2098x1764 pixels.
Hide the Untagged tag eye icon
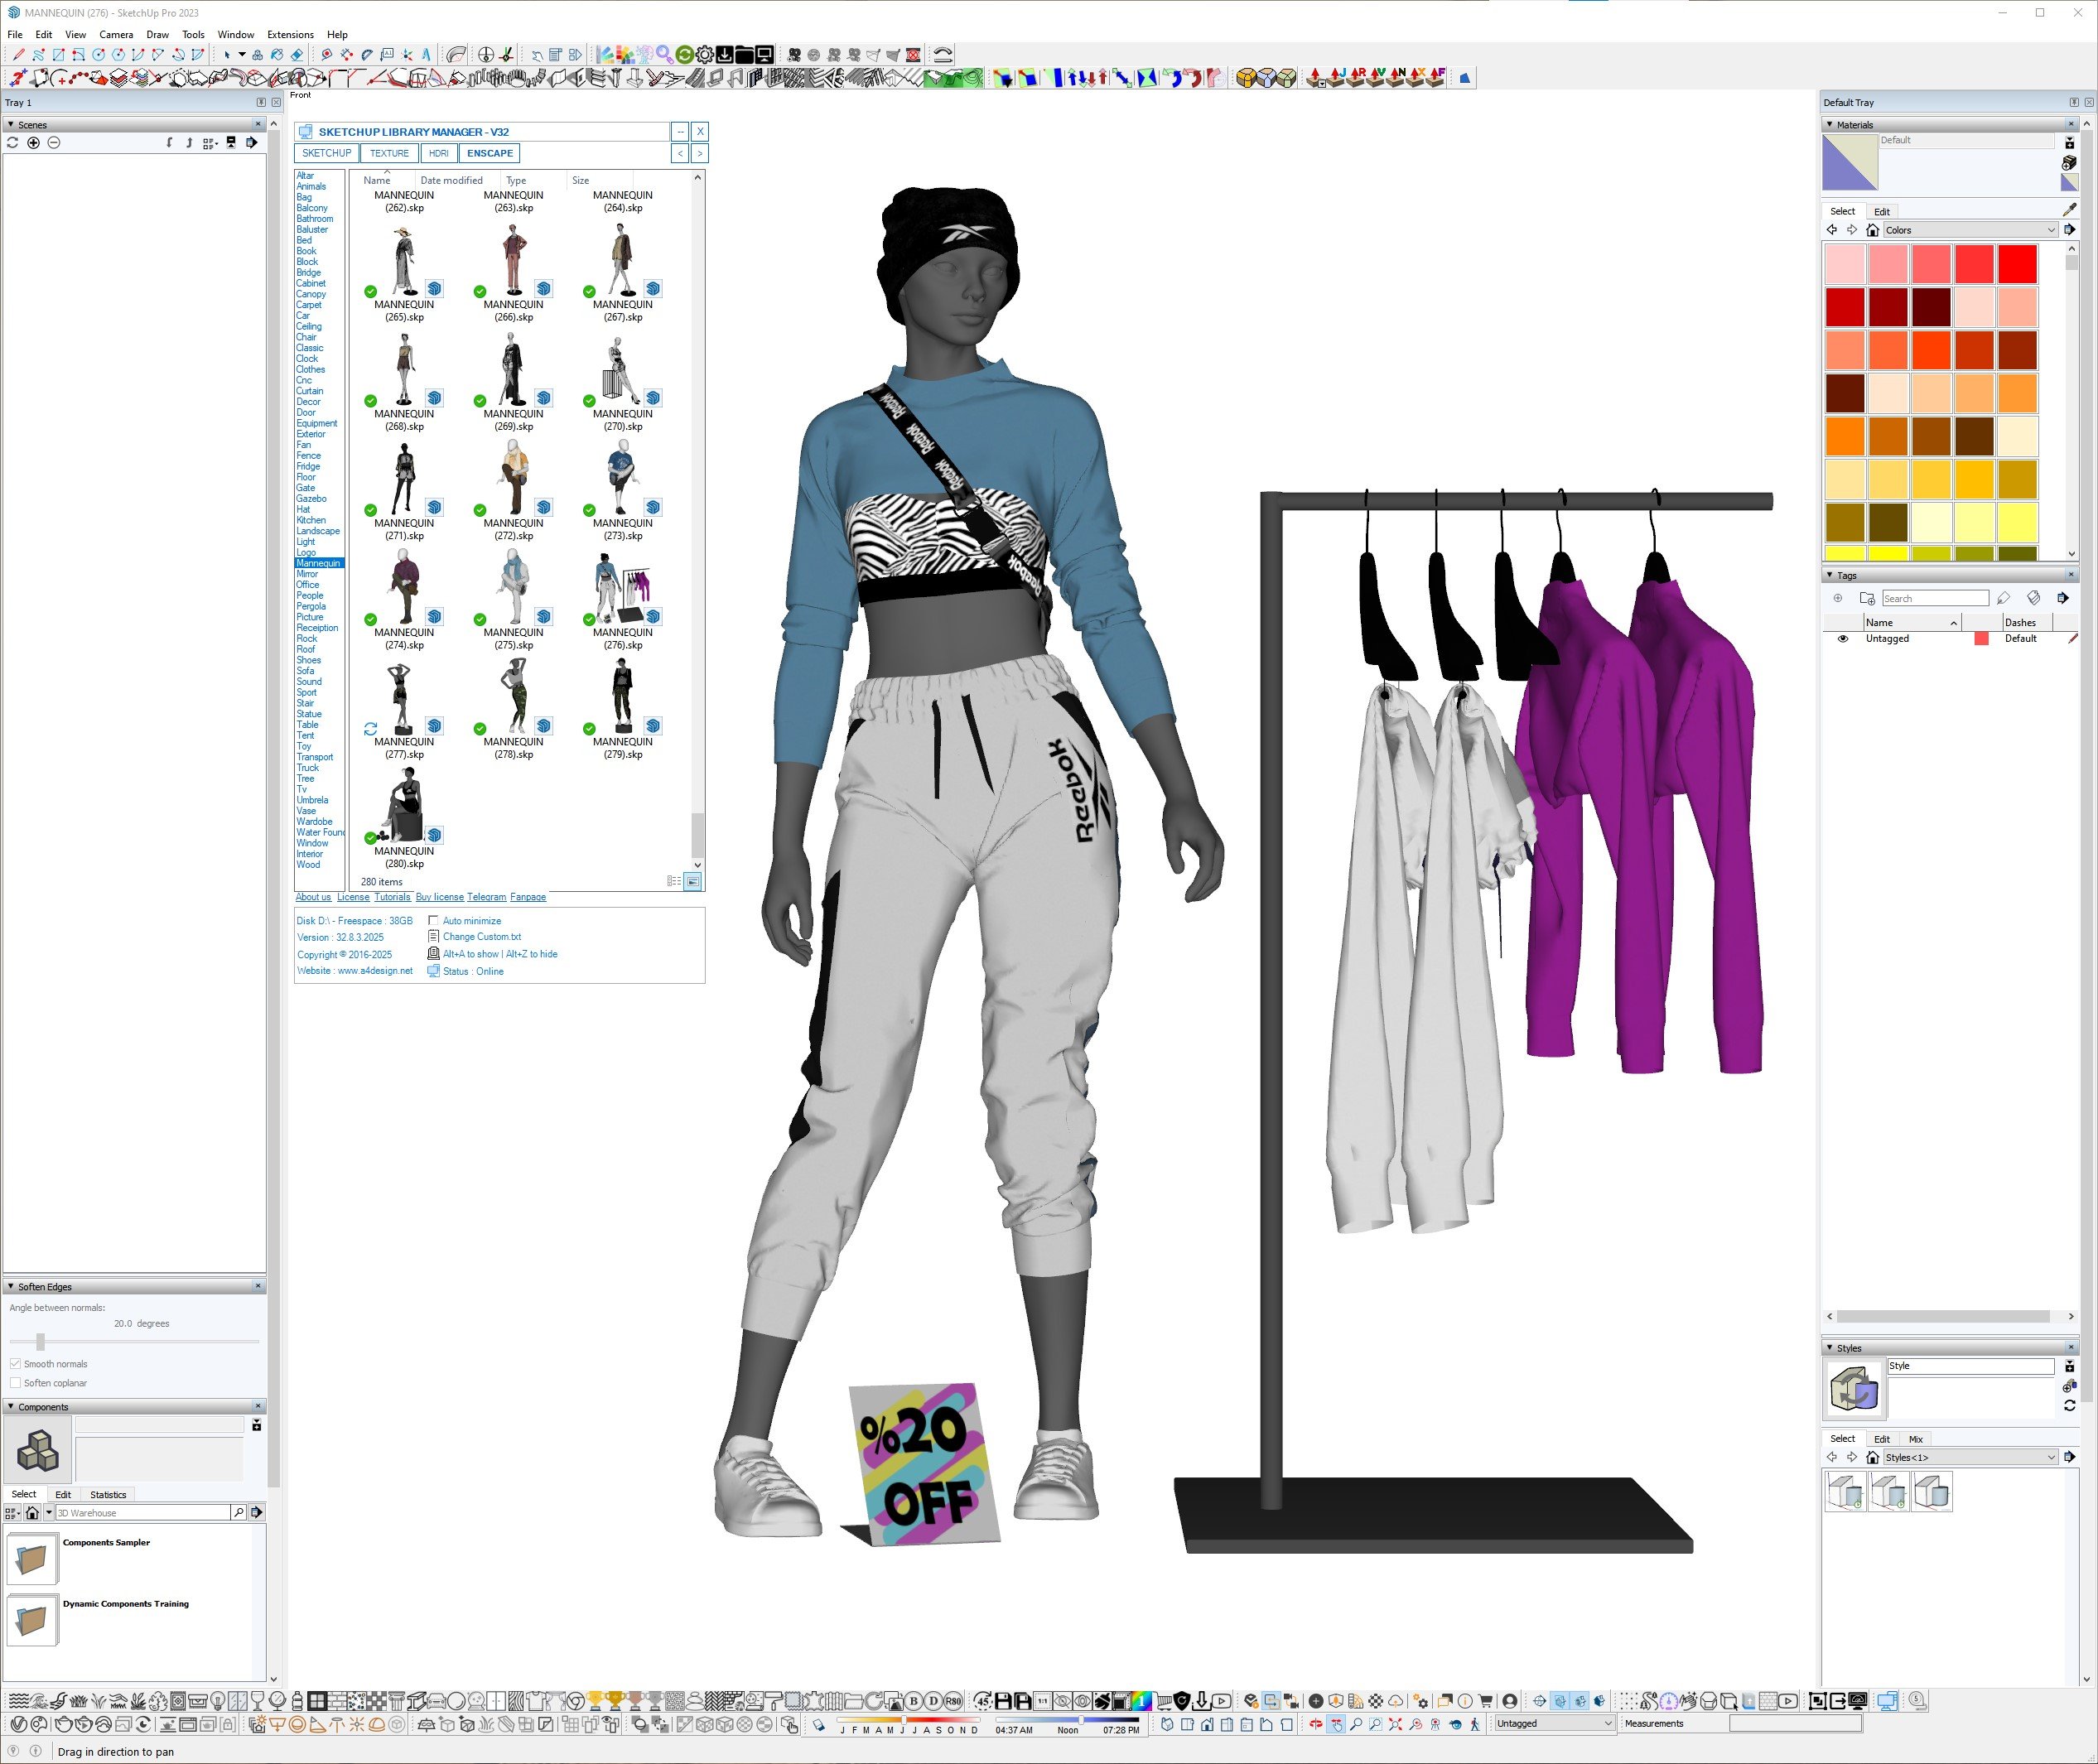click(1842, 638)
